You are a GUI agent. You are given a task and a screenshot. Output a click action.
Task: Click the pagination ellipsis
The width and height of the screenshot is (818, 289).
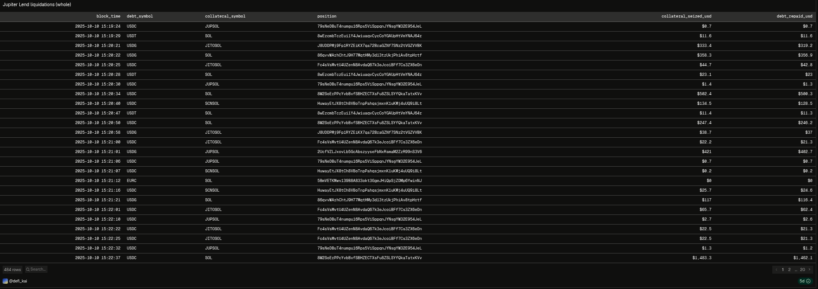796,270
